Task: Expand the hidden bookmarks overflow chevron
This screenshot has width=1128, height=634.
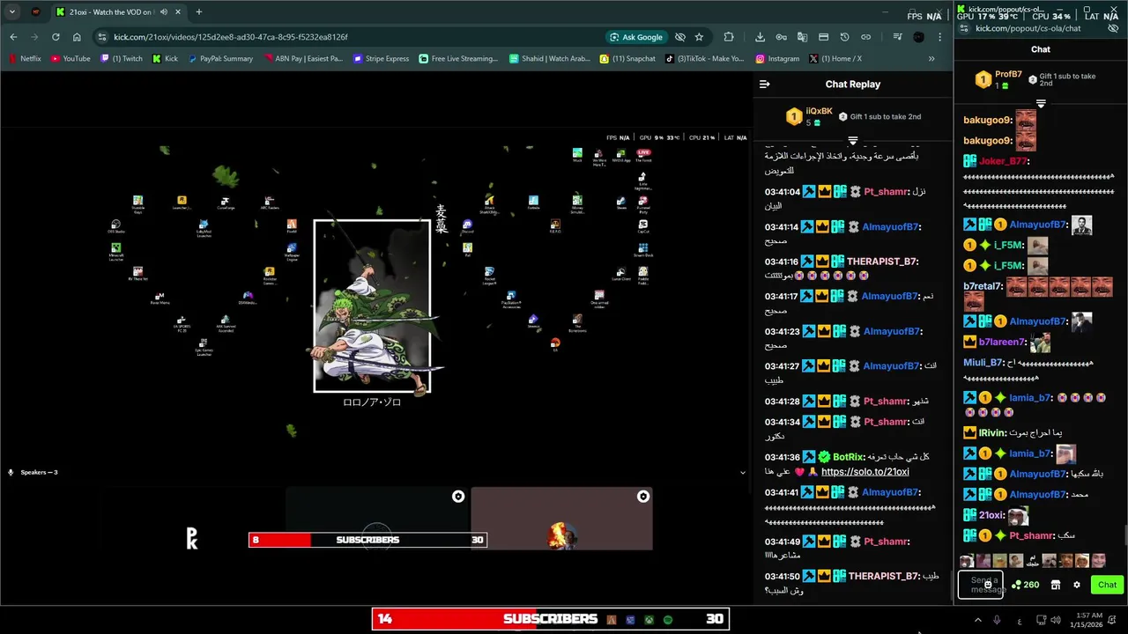Action: (931, 59)
